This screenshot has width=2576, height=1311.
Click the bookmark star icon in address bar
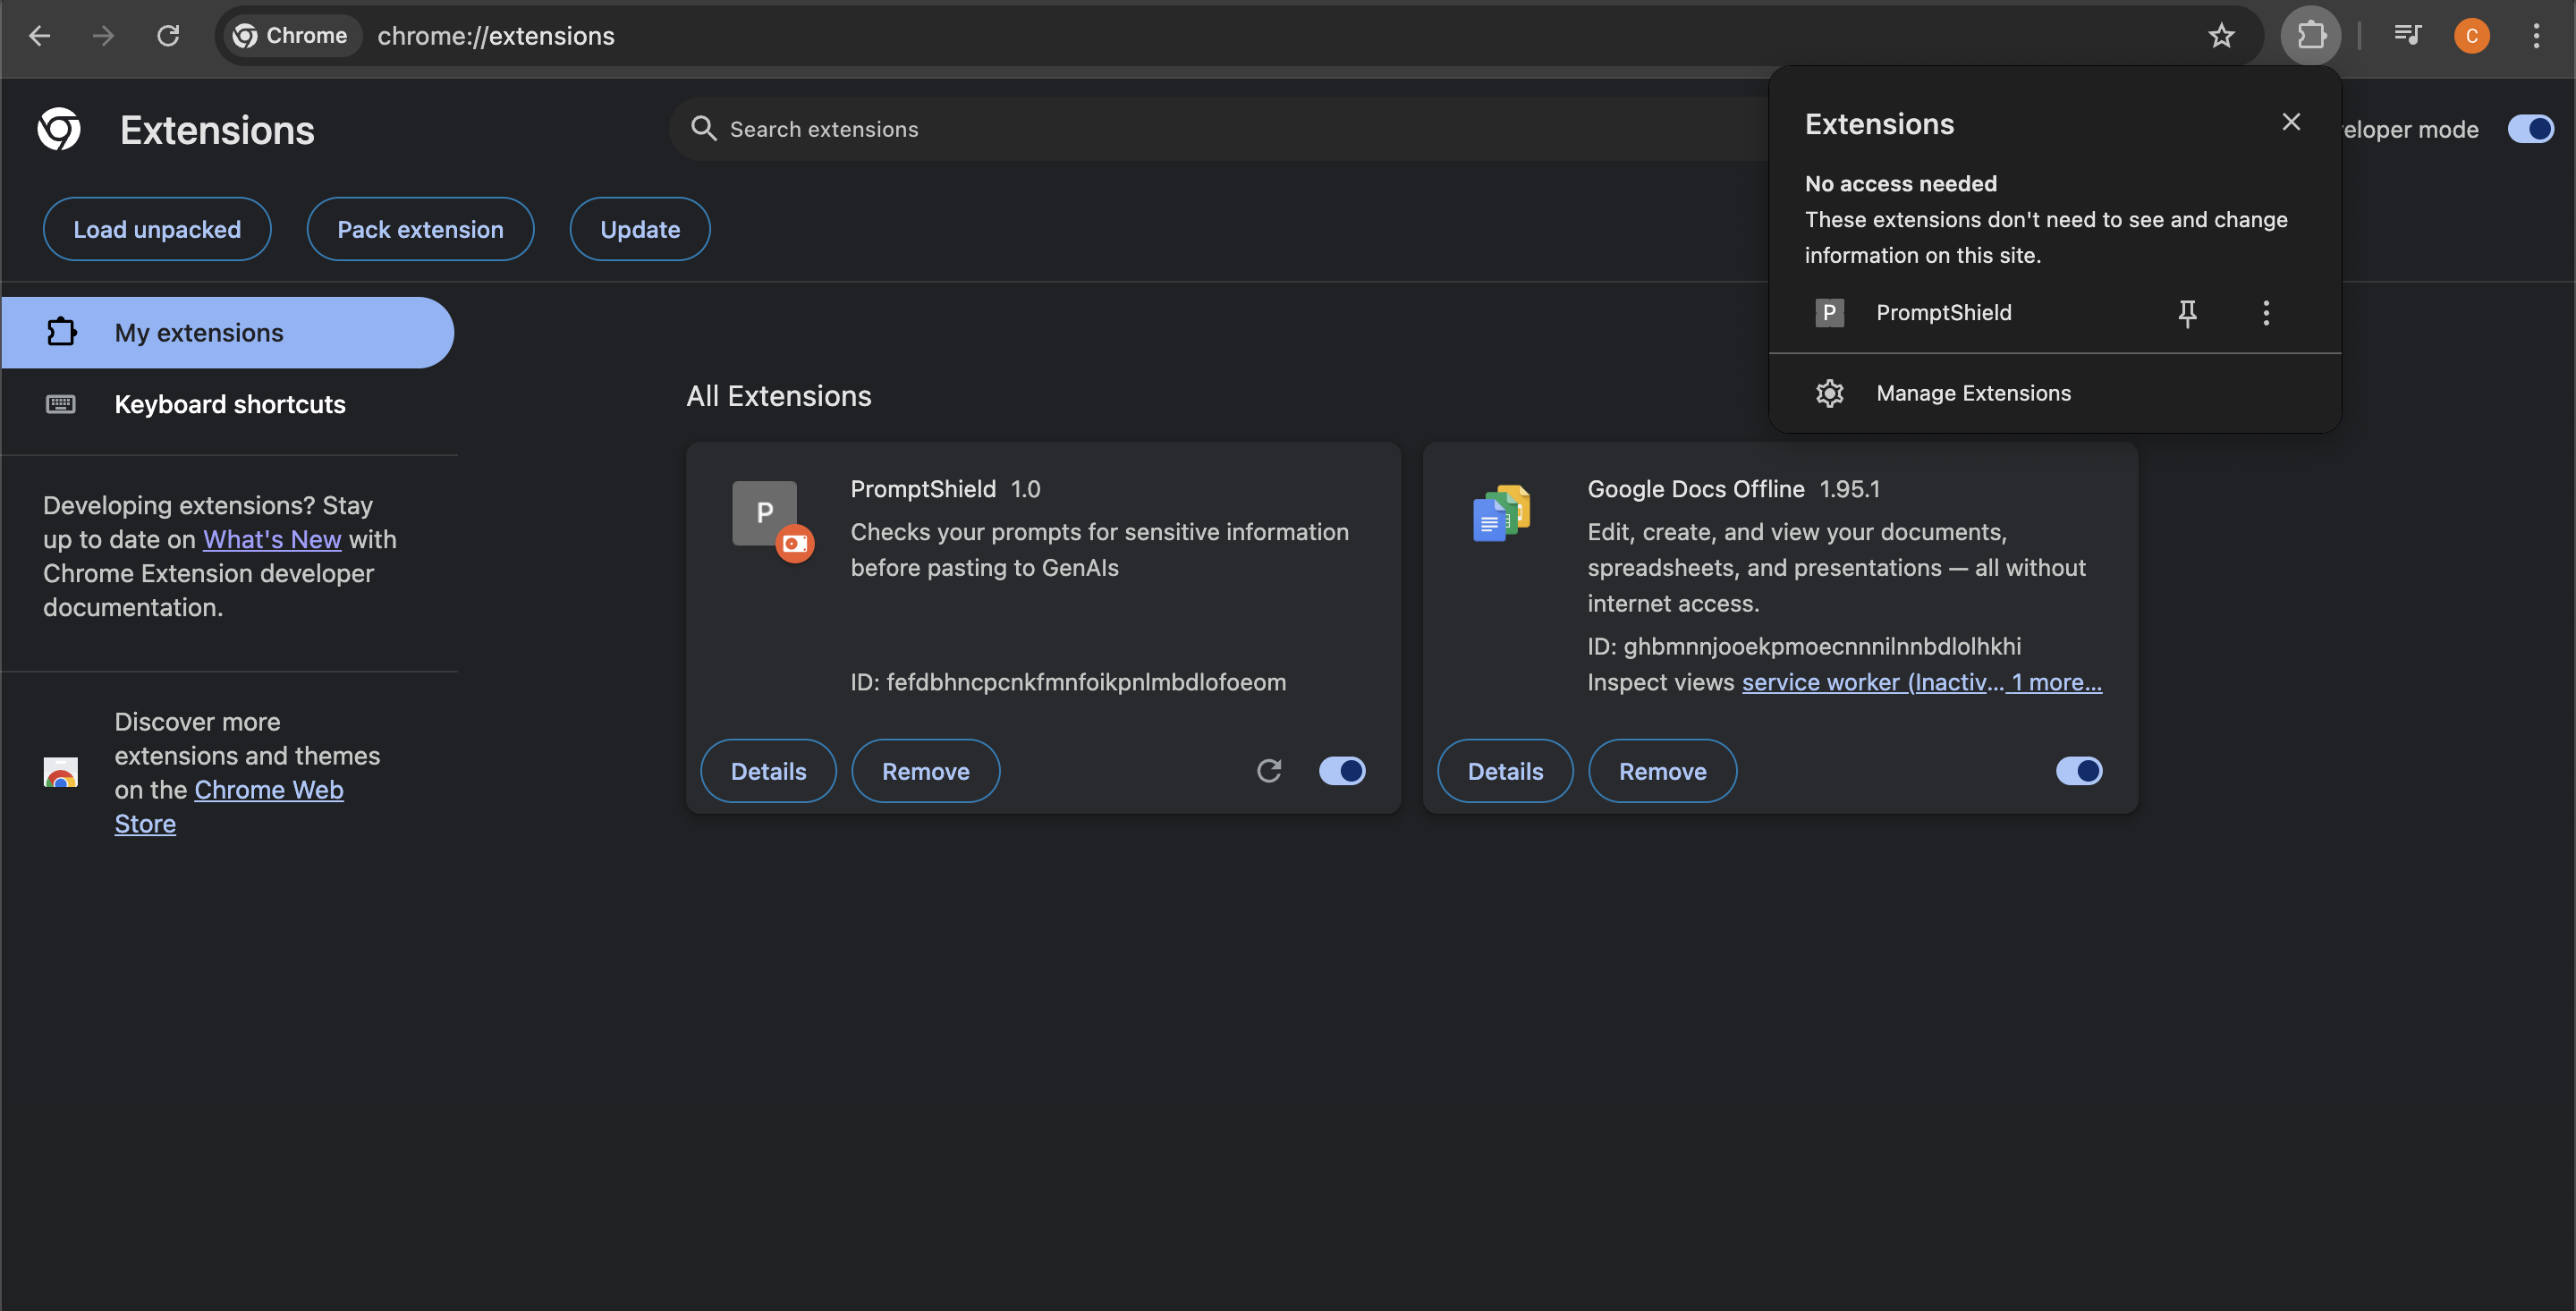point(2221,36)
